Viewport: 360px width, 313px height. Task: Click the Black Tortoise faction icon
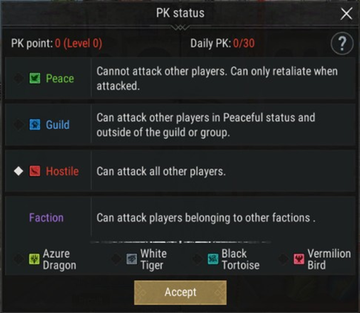coord(213,260)
